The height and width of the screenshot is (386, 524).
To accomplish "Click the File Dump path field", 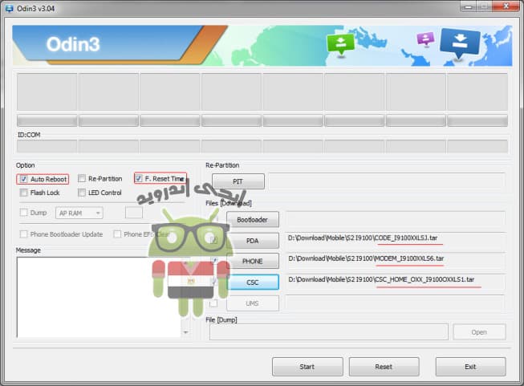I will click(x=329, y=332).
